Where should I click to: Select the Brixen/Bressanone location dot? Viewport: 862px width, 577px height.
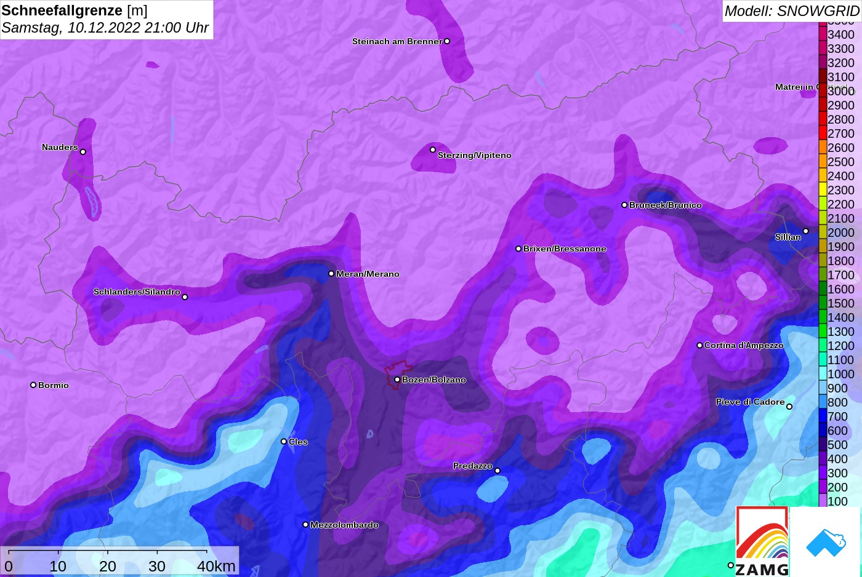(518, 249)
